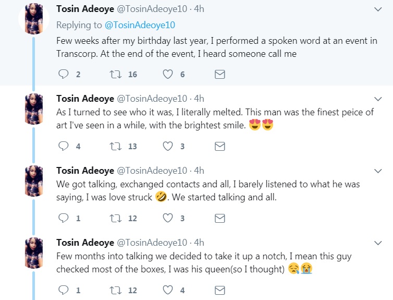This screenshot has width=393, height=300.
Task: Like the tweet with 6 likes
Action: [168, 75]
